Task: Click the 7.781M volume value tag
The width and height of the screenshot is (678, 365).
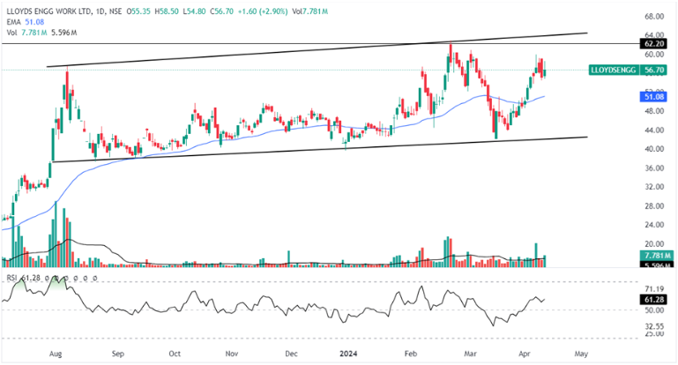Action: 653,255
